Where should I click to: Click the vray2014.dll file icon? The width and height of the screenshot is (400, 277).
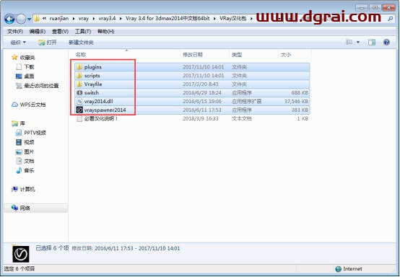point(79,102)
